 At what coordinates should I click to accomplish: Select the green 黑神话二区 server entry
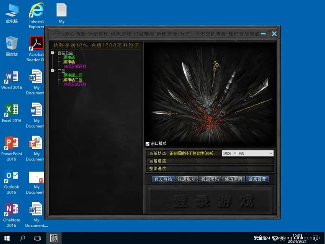[x=73, y=75]
